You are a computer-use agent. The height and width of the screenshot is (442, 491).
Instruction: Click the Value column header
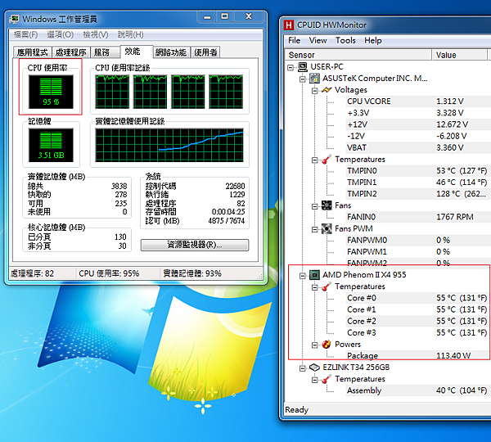[460, 55]
